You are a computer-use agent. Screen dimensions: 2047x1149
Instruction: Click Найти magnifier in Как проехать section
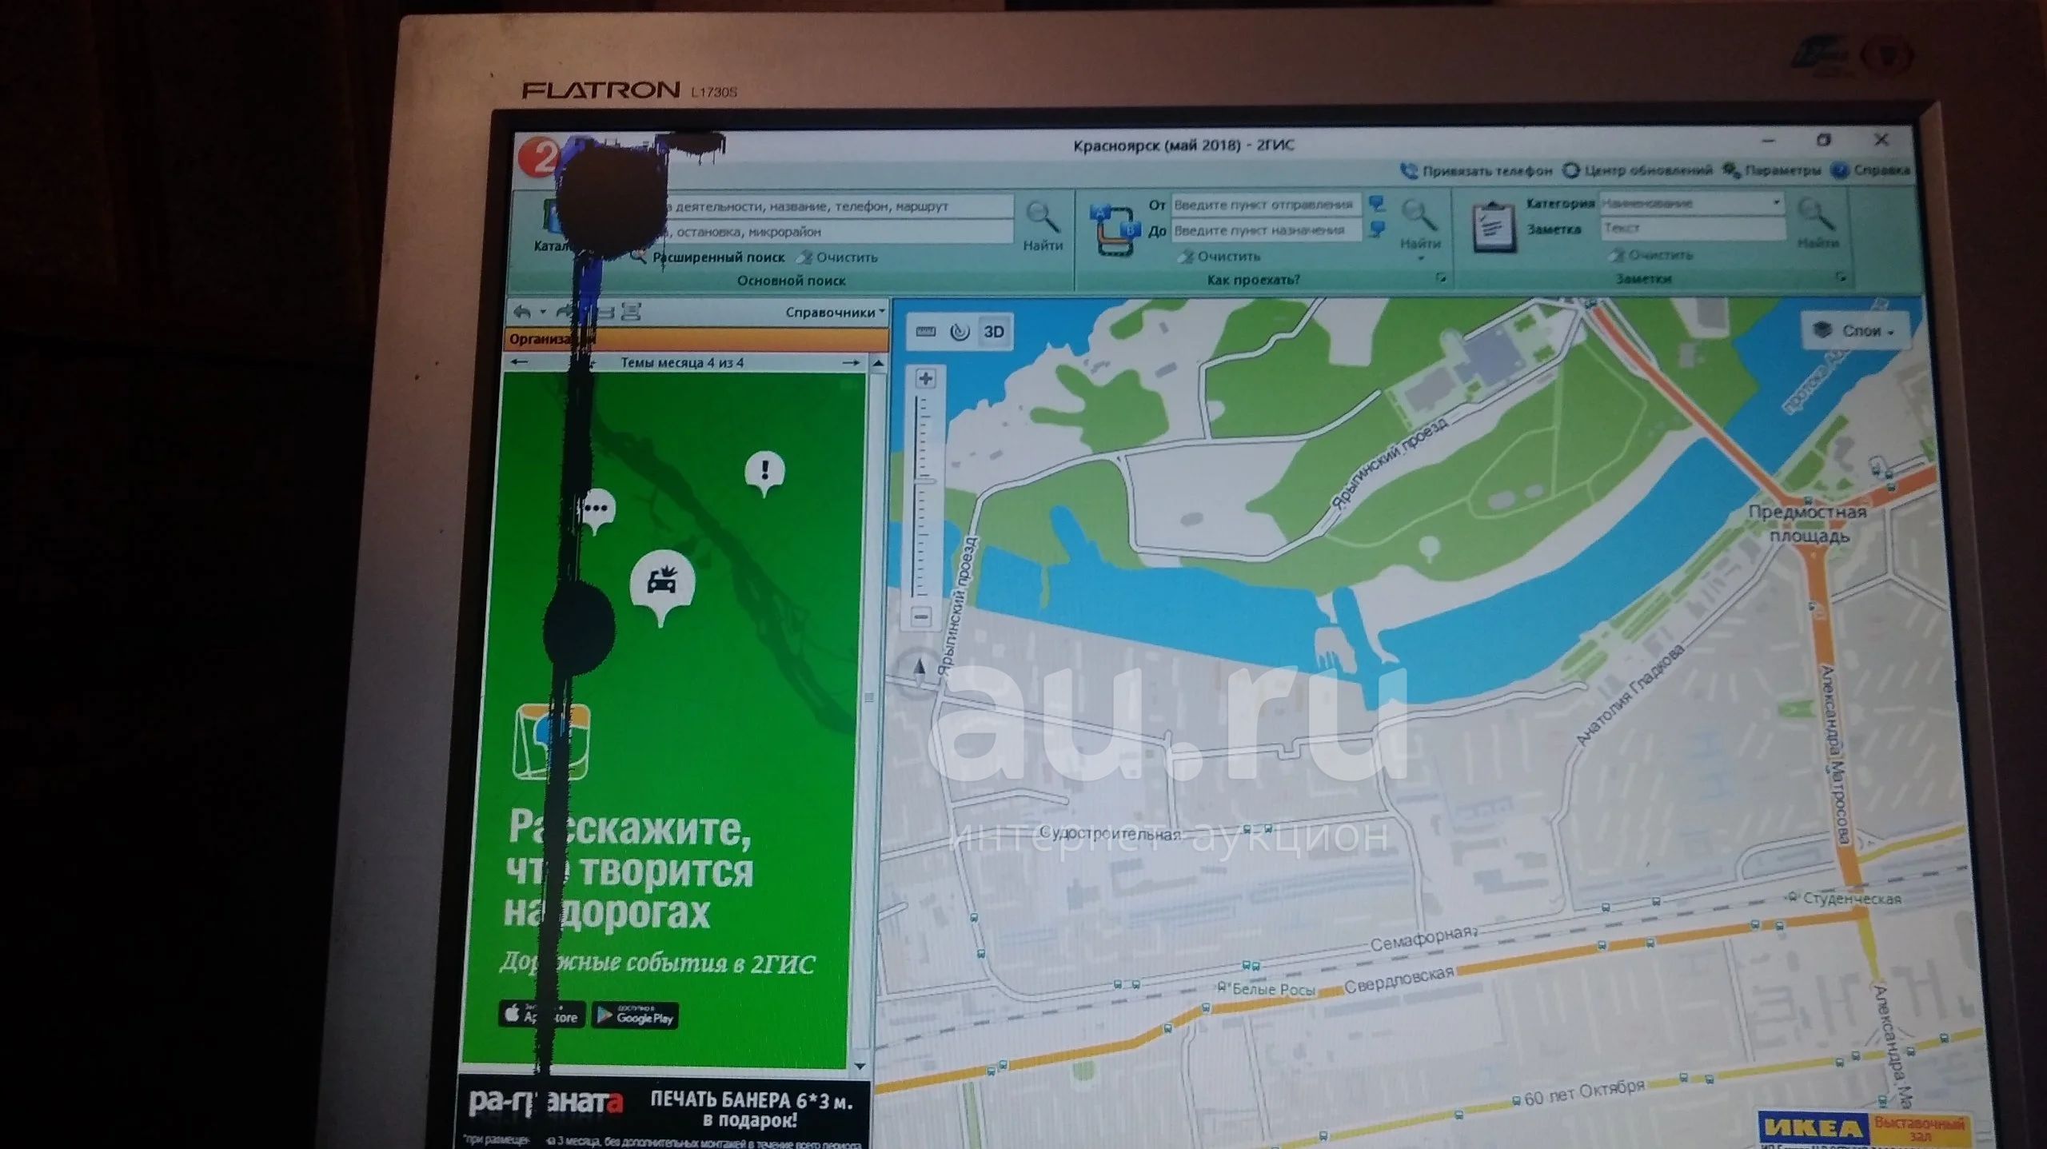(1419, 214)
